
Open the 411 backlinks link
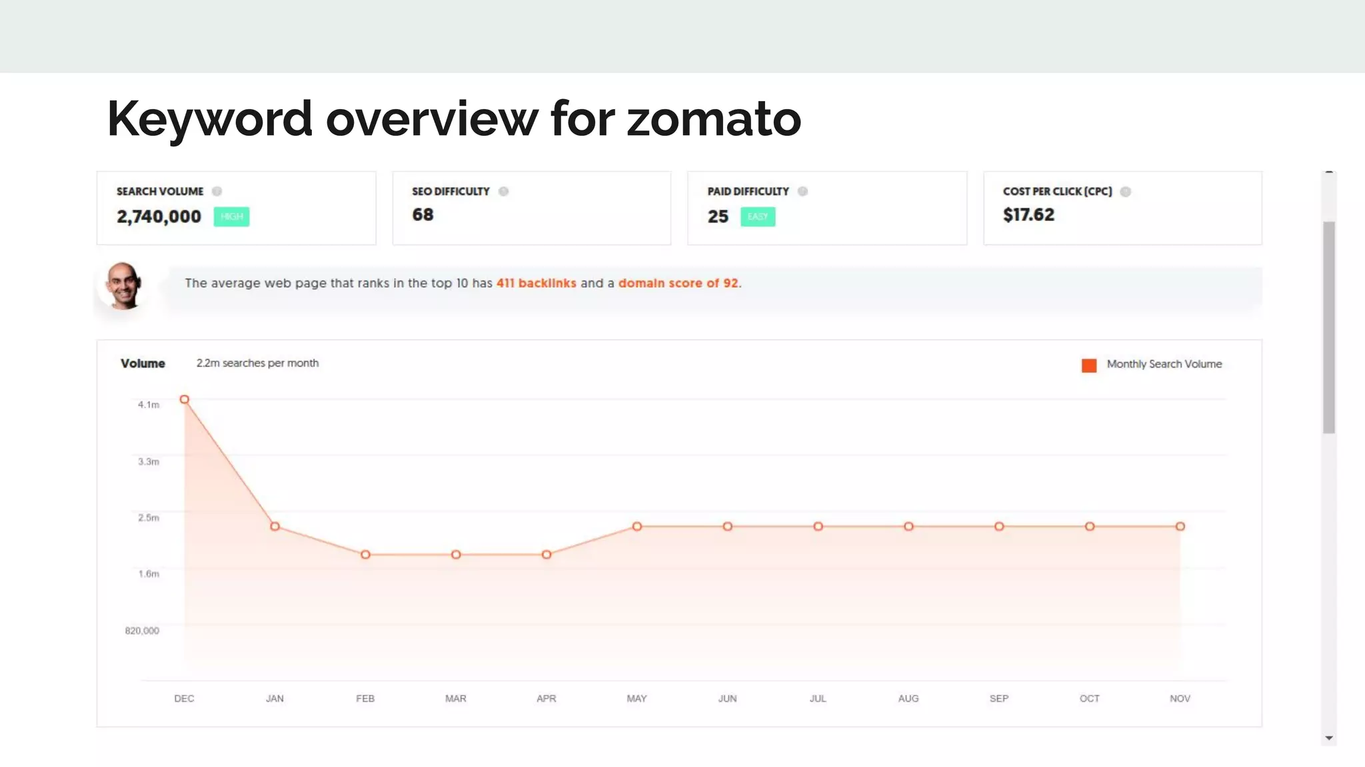(536, 283)
